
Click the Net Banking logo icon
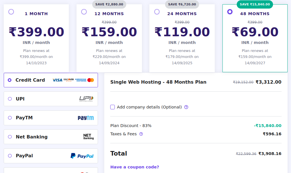click(88, 137)
